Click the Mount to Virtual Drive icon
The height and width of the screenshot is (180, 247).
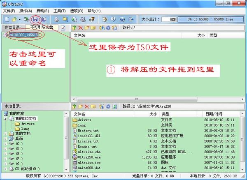click(x=83, y=19)
